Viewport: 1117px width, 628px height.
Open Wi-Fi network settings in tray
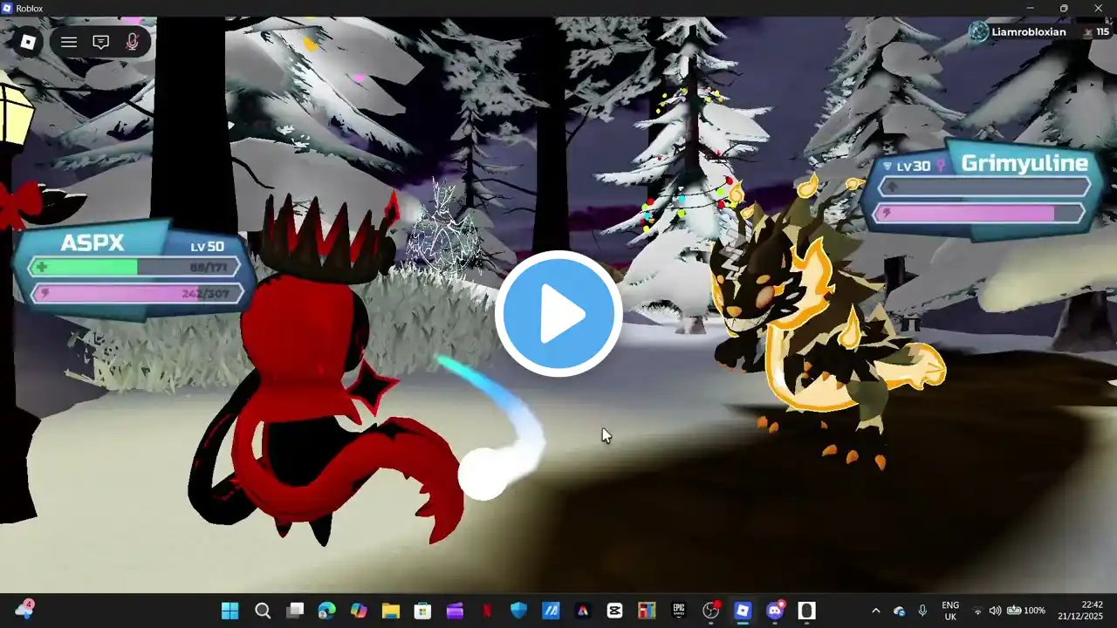tap(977, 611)
